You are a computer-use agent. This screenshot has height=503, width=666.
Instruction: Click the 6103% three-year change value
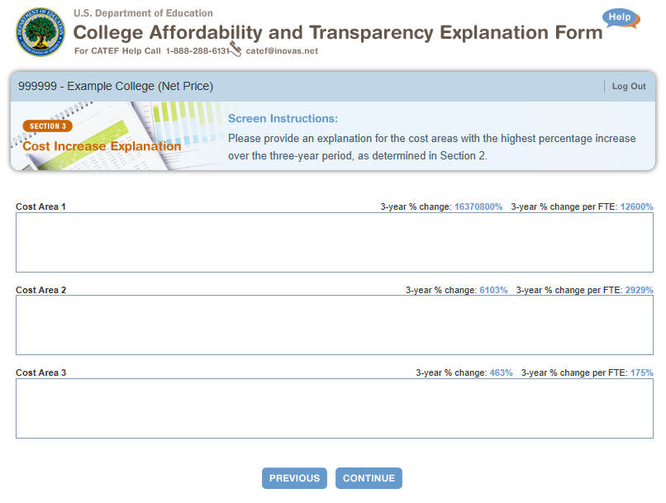click(x=493, y=290)
